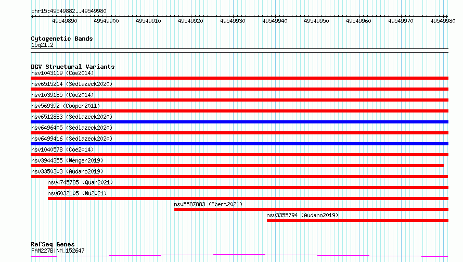Open variant nsv4745785 (Quan2021) label
This screenshot has height=262, width=463.
point(80,182)
